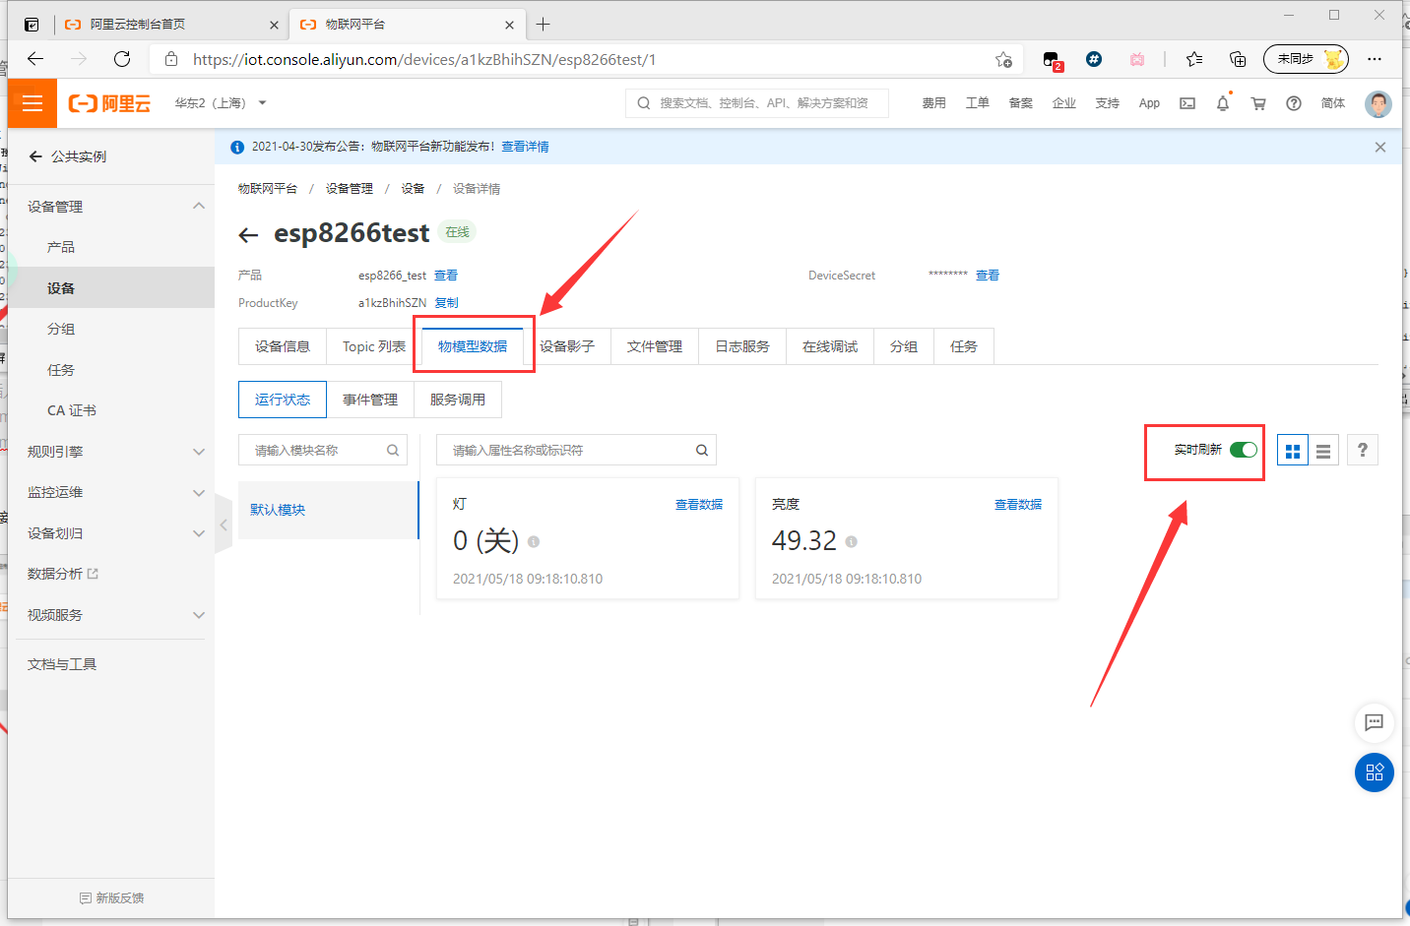
Task: Switch to the Topic 列表 tab
Action: point(374,346)
